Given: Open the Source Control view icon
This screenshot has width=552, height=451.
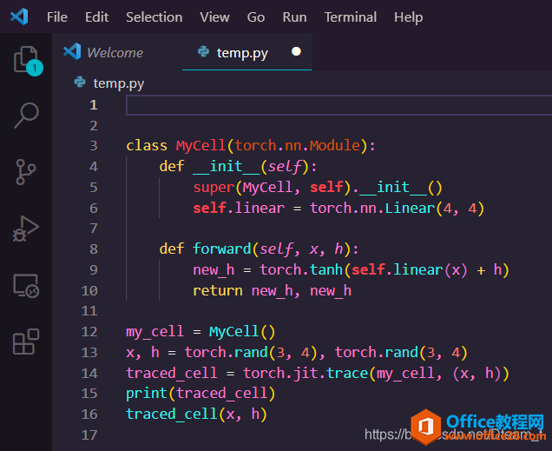Looking at the screenshot, I should click(x=26, y=172).
